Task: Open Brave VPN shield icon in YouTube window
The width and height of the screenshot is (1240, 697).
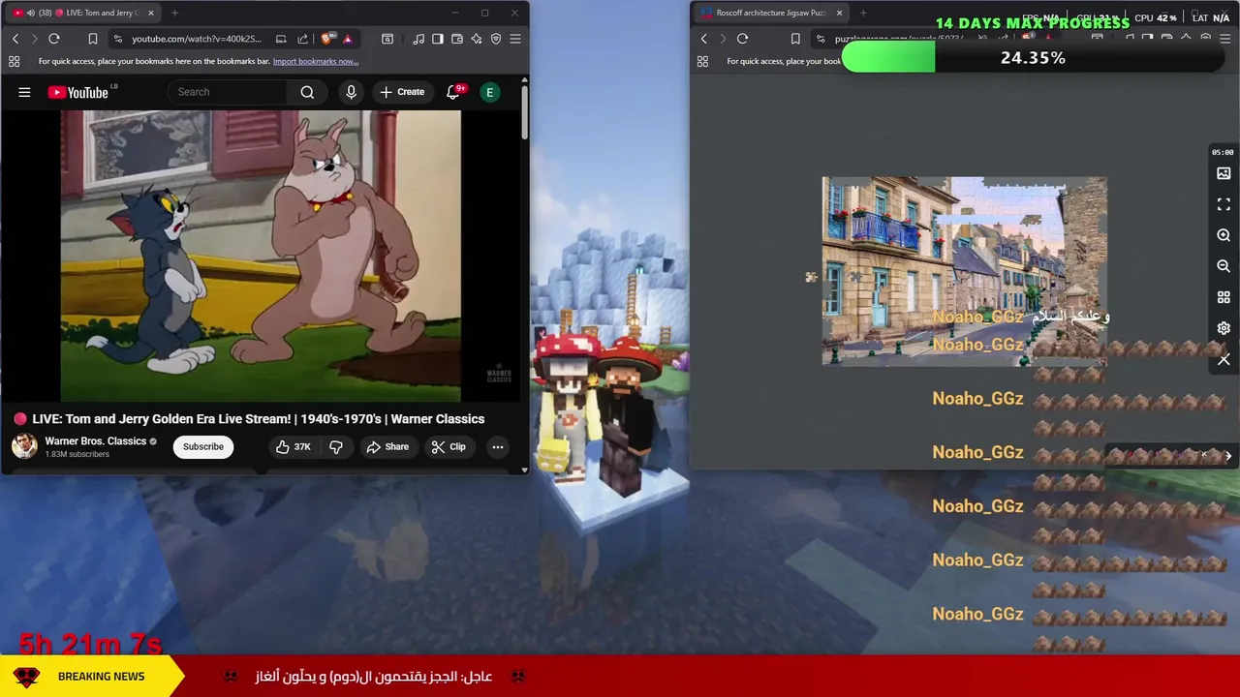Action: coord(496,39)
